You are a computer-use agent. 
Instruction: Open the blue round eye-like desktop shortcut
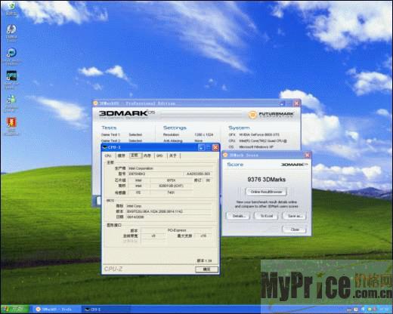[x=11, y=53]
